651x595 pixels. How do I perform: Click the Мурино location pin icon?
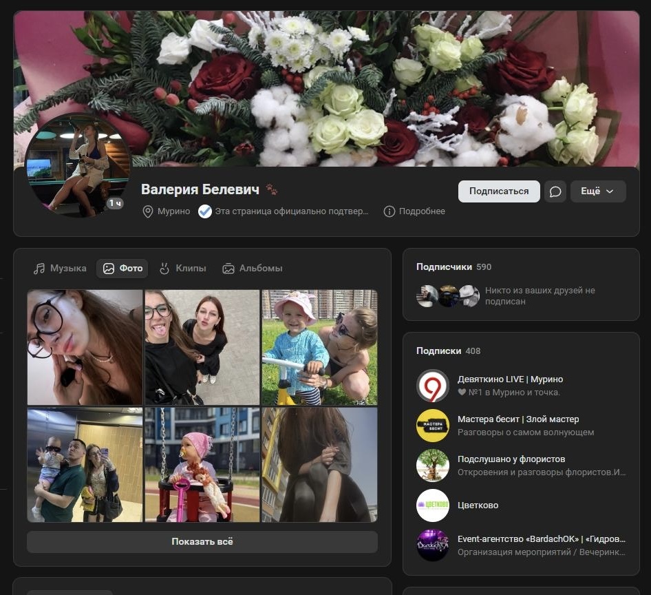click(x=147, y=211)
